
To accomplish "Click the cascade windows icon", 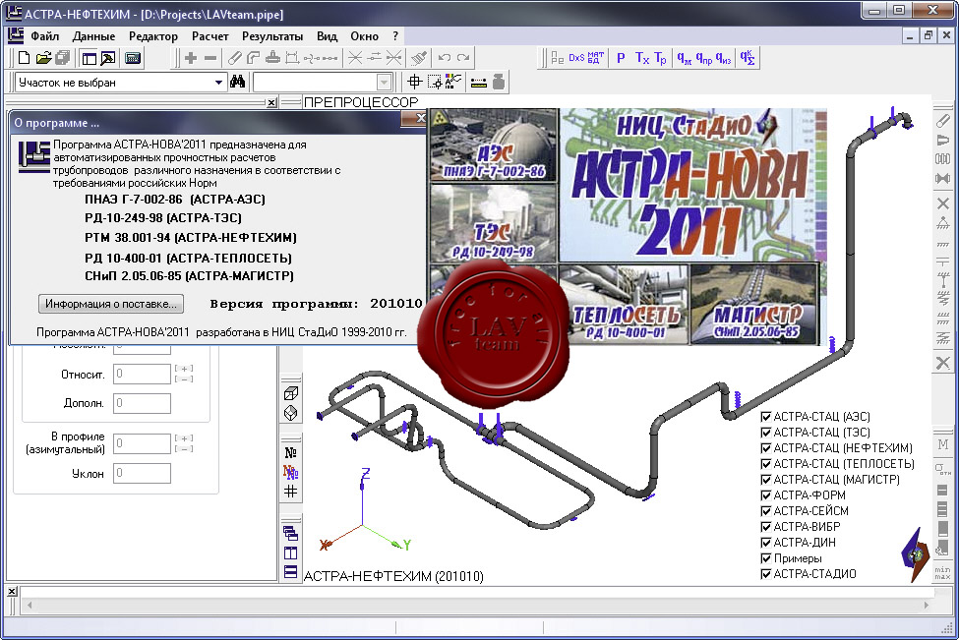I will click(x=291, y=533).
